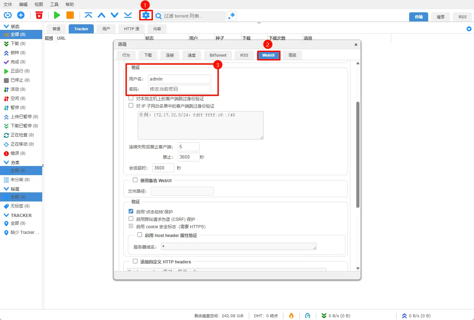The height and width of the screenshot is (320, 474).
Task: Toggle regex filter button beside search
Action: [232, 16]
